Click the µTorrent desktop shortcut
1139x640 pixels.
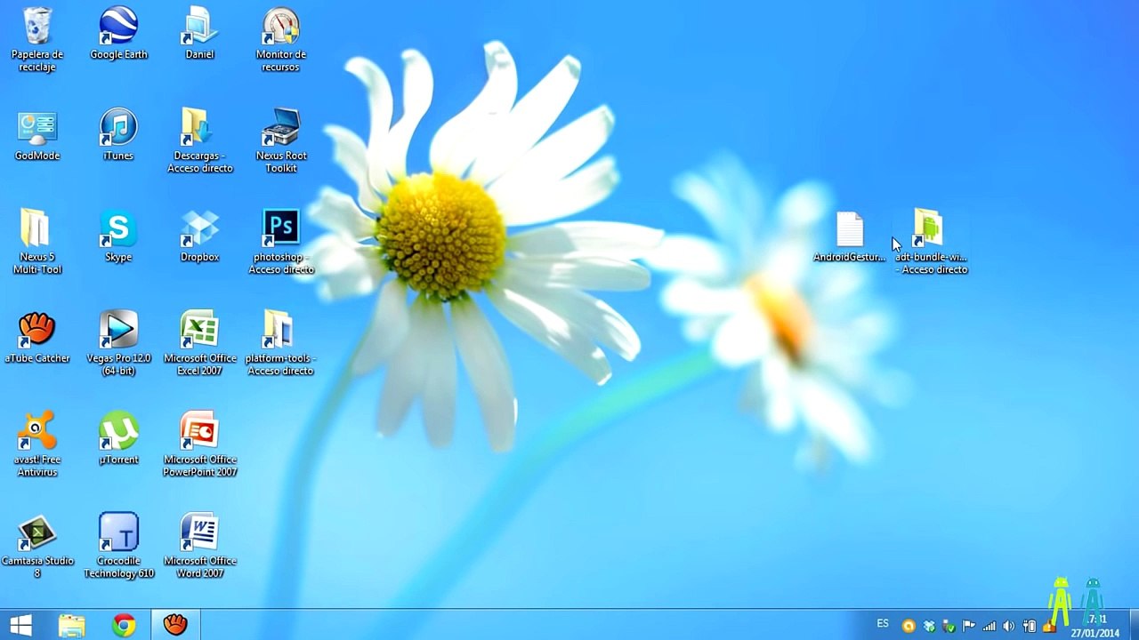[118, 439]
